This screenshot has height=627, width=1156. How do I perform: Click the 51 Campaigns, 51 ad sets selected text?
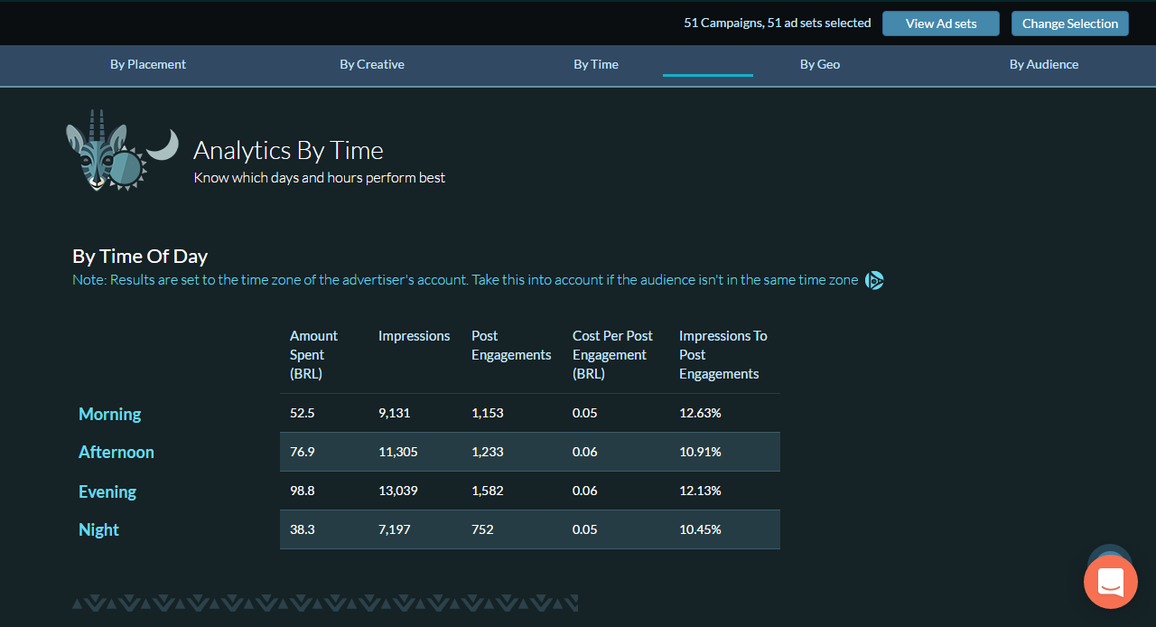point(778,23)
